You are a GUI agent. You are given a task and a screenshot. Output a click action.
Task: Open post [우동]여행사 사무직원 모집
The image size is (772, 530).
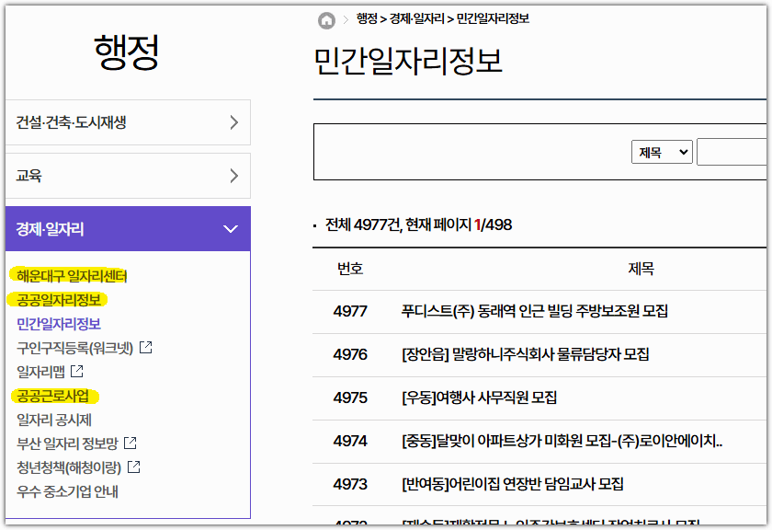pos(479,397)
